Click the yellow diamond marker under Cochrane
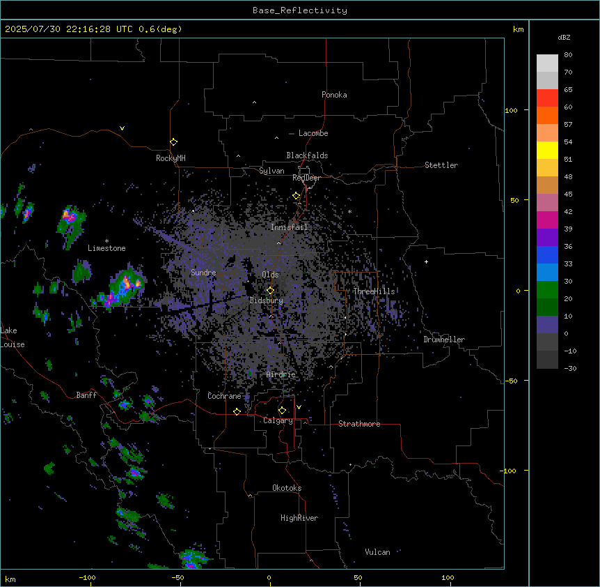The height and width of the screenshot is (587, 600). point(237,411)
